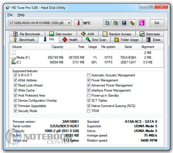The image size is (173, 153).
Task: Select the Media (F:) volume row
Action: 86,57
